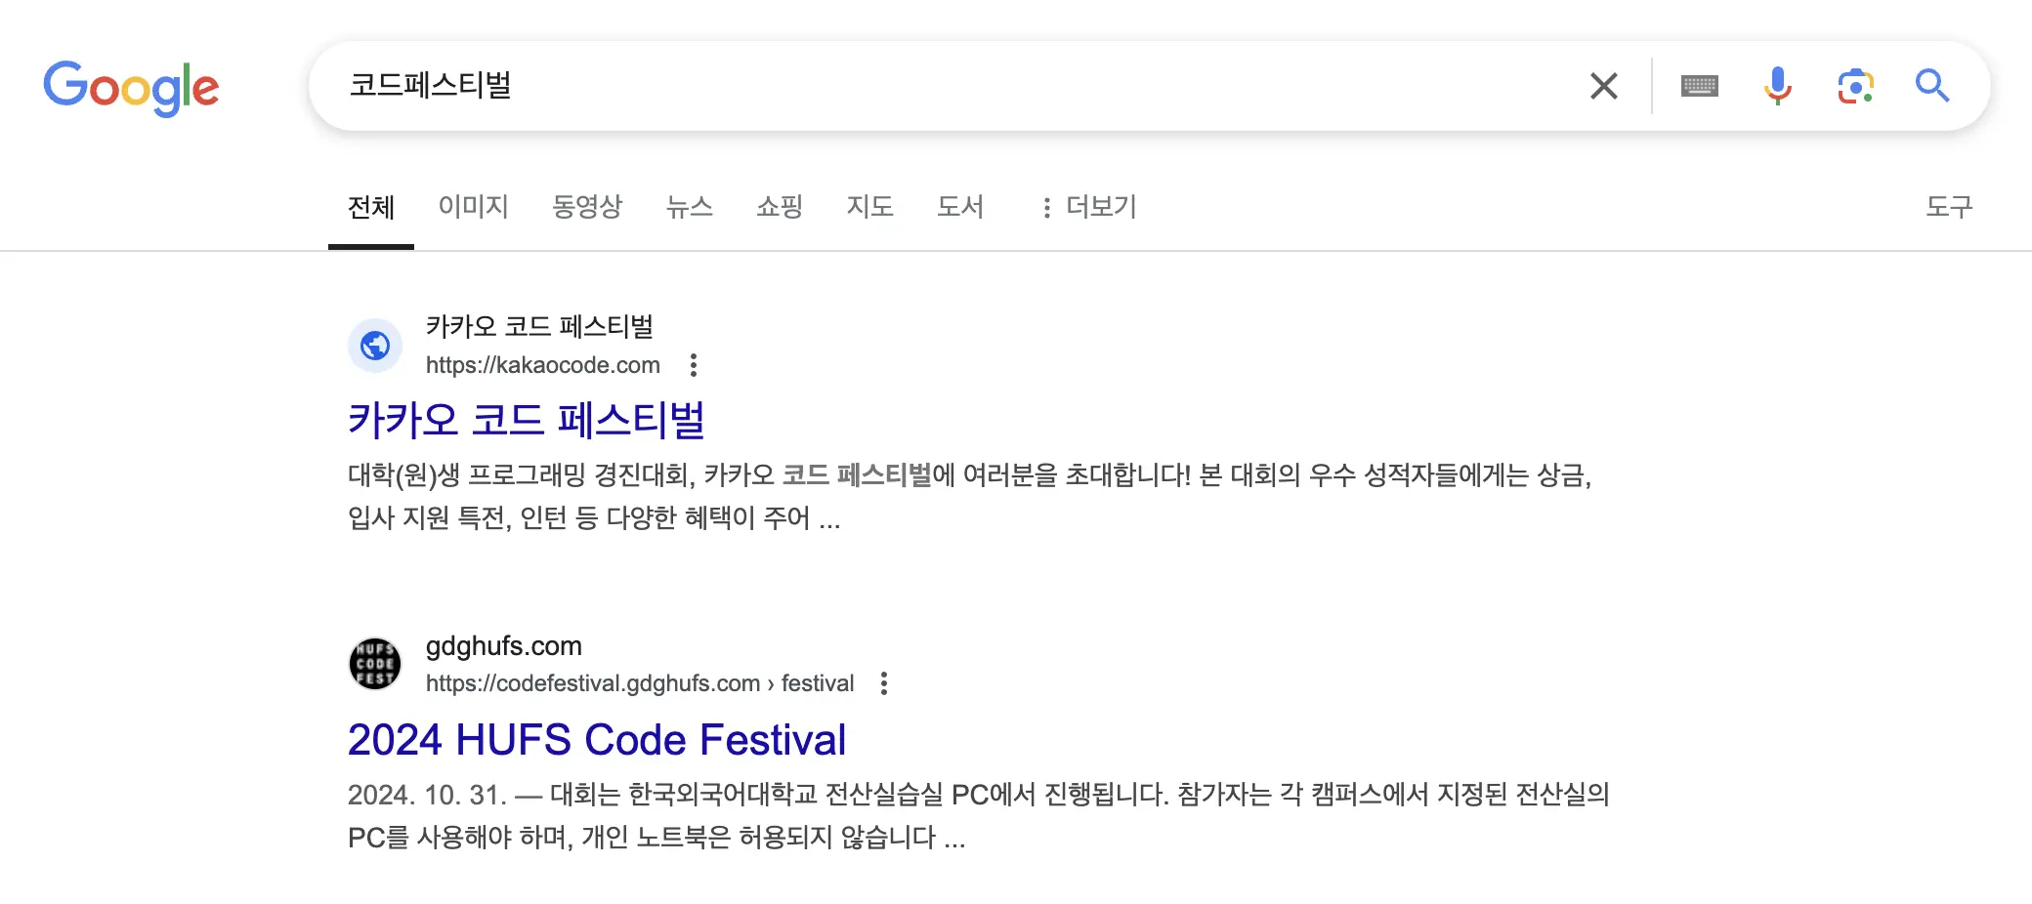Click the Google logo
Viewport: 2032px width, 904px height.
point(130,88)
